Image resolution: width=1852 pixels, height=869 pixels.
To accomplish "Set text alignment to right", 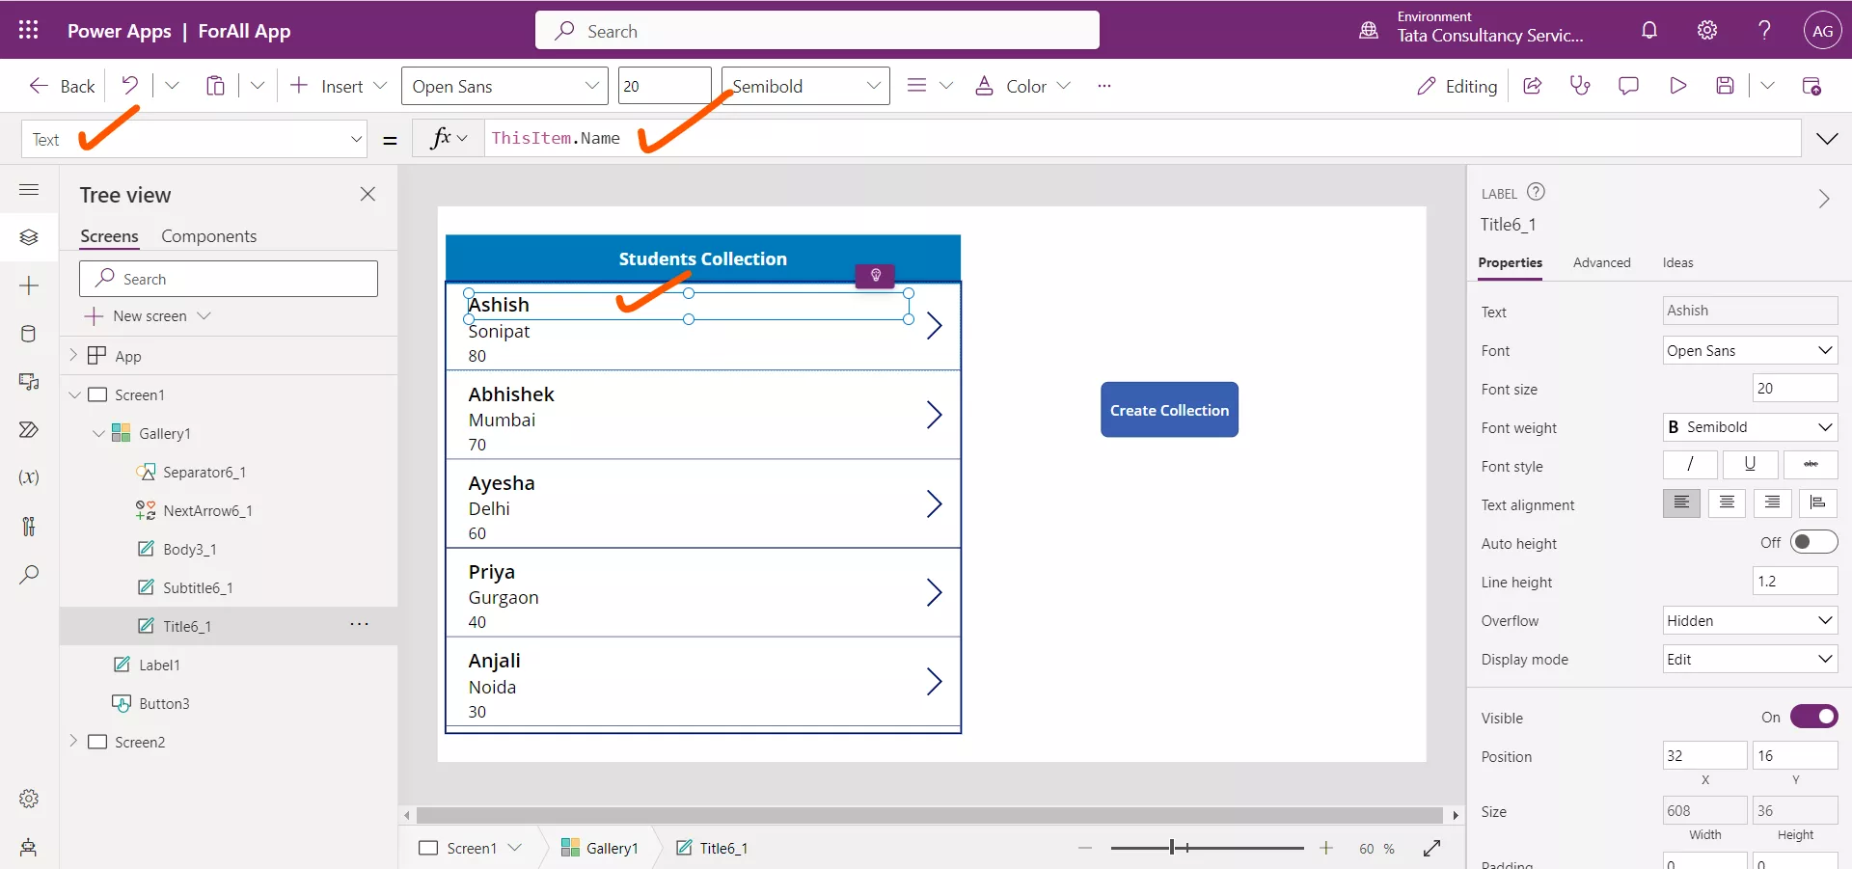I will click(1772, 503).
